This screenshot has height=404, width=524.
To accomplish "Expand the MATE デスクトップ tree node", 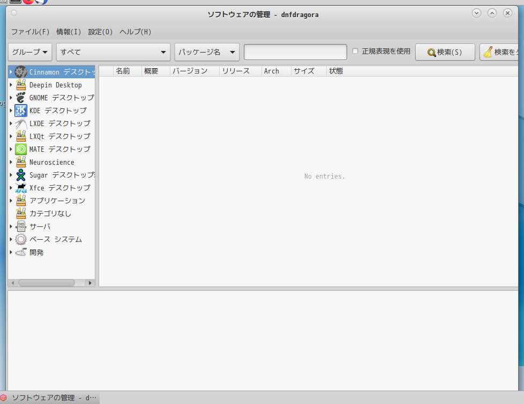I will [x=11, y=149].
